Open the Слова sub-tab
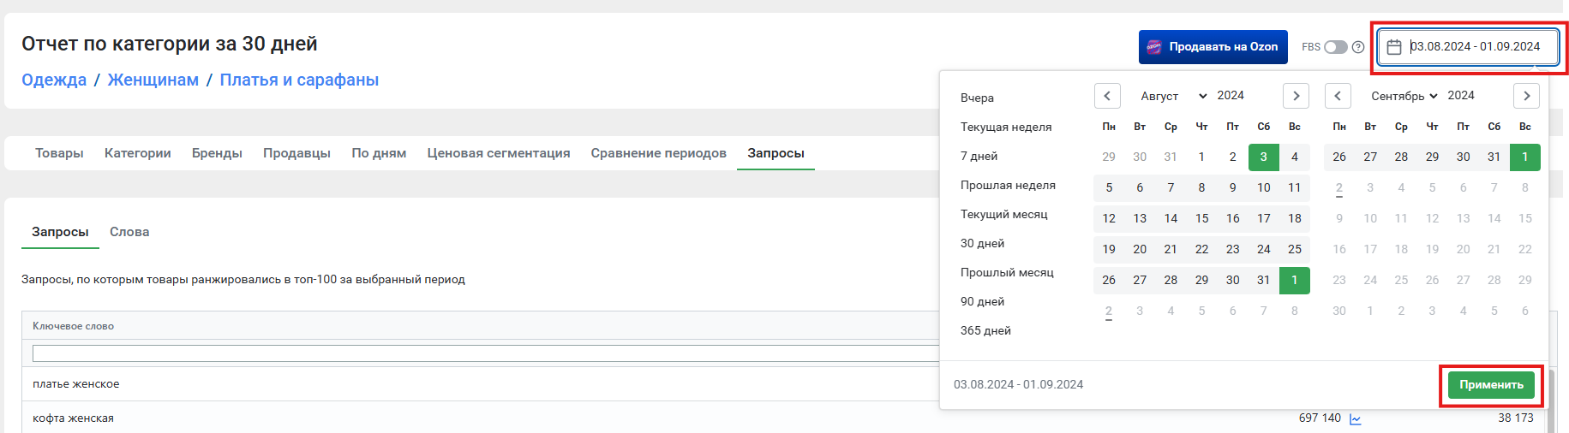 [x=129, y=232]
